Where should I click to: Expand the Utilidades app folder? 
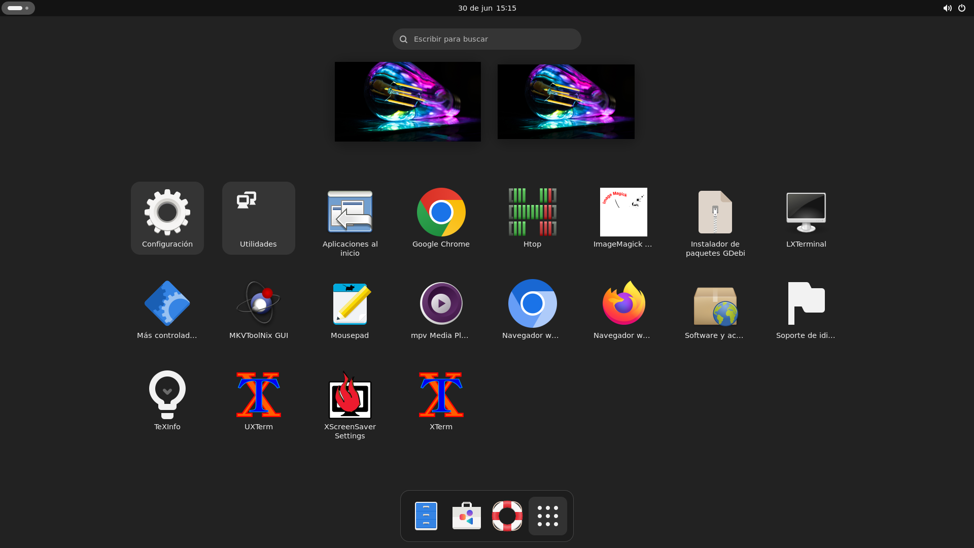click(x=258, y=218)
